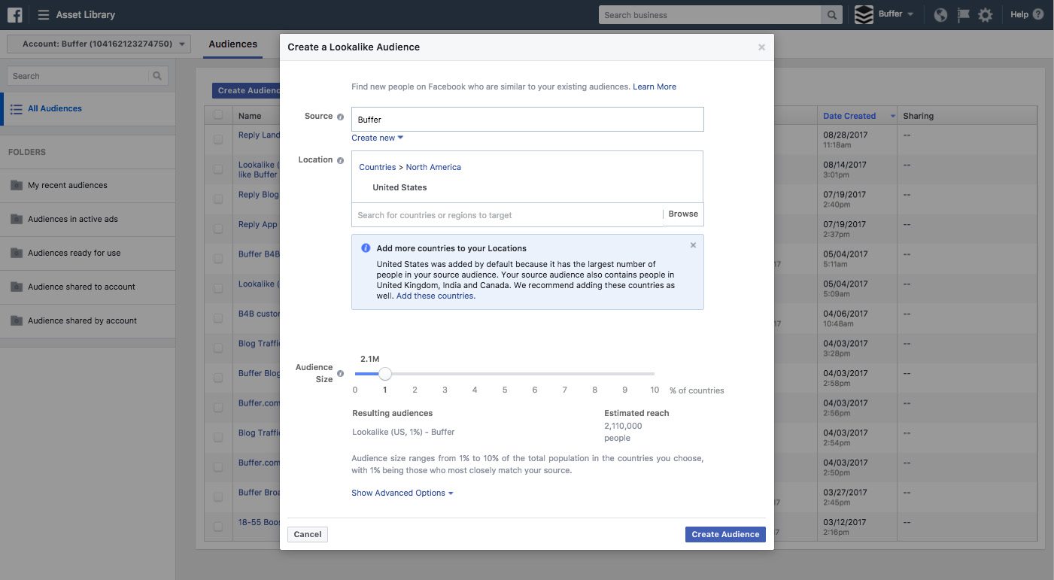This screenshot has height=580, width=1054.
Task: Open the Buffer business menu dropdown
Action: (896, 14)
